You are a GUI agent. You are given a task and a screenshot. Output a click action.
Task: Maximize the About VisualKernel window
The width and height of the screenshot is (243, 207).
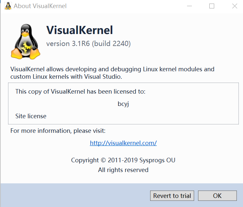point(212,6)
